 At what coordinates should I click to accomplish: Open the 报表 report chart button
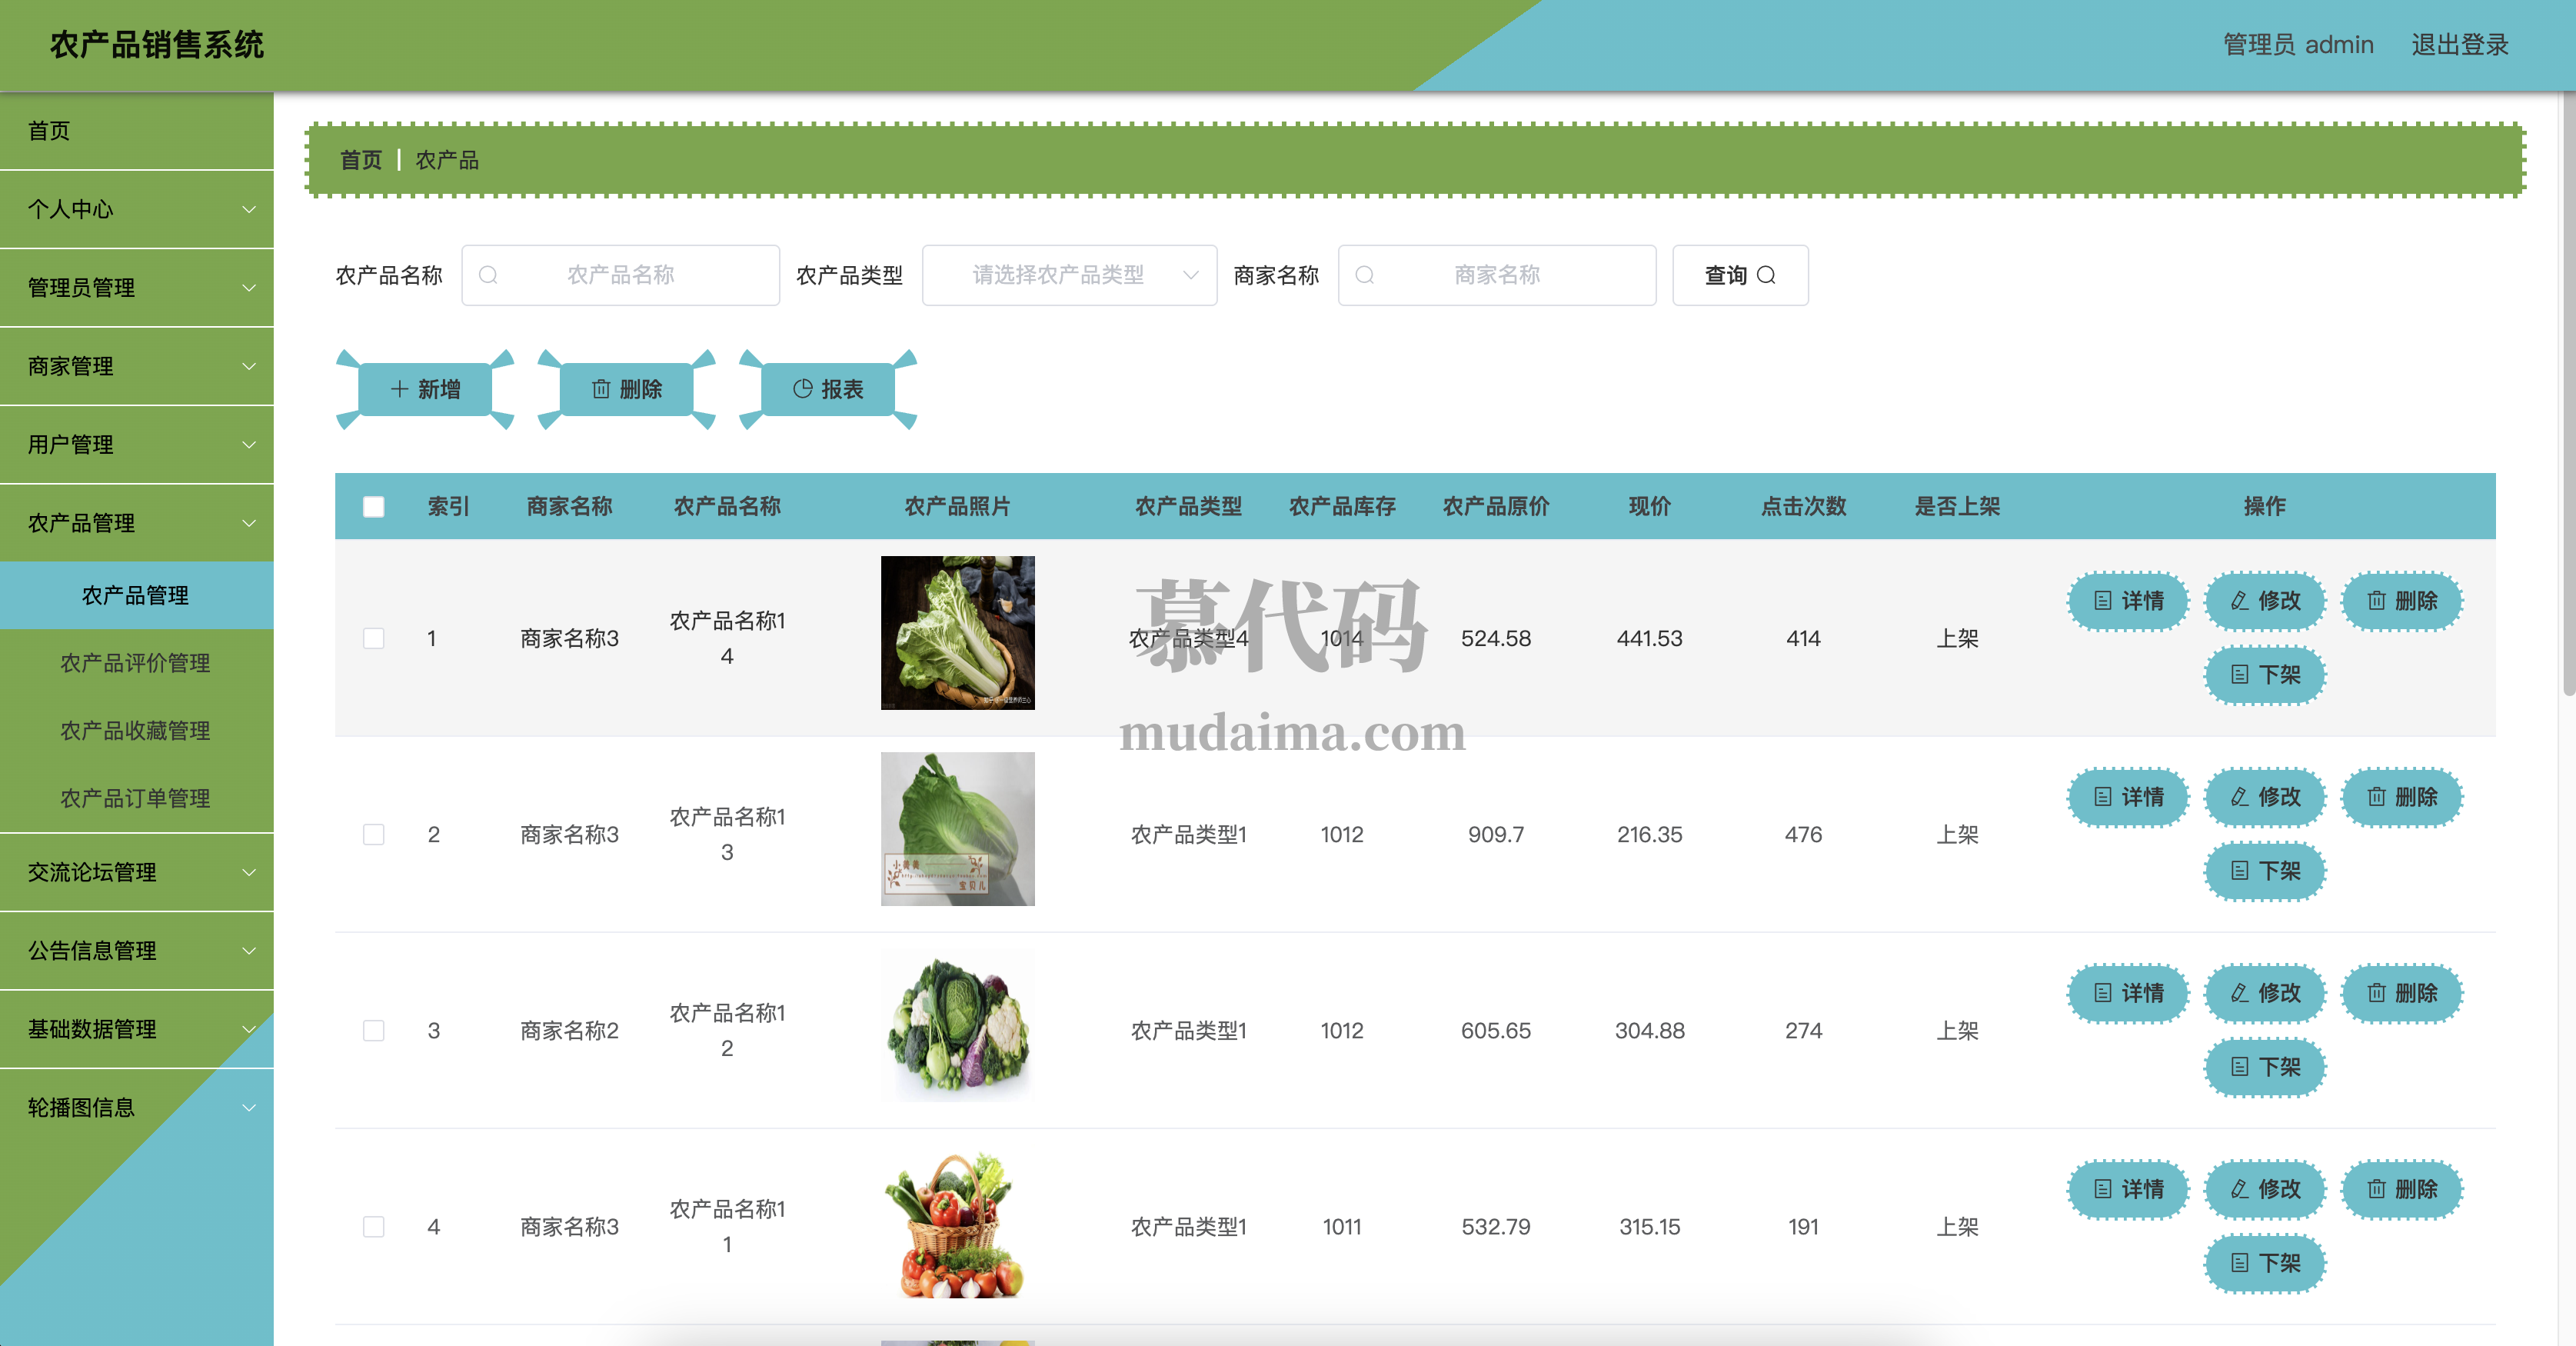click(x=827, y=389)
